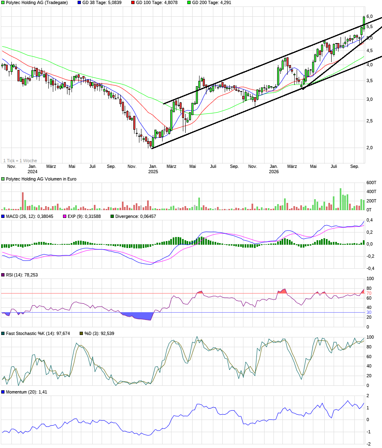382x448 pixels.
Task: Click the olive %D (3) legend square
Action: [81, 334]
